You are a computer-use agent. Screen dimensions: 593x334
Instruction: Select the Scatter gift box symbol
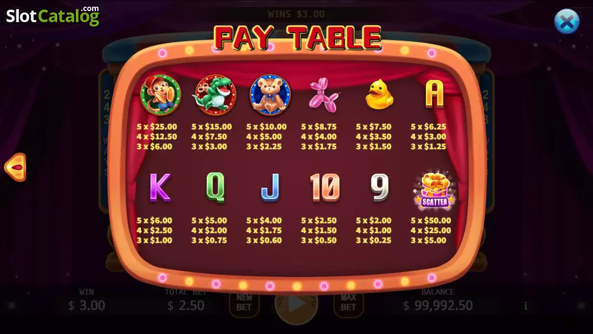[x=434, y=190]
